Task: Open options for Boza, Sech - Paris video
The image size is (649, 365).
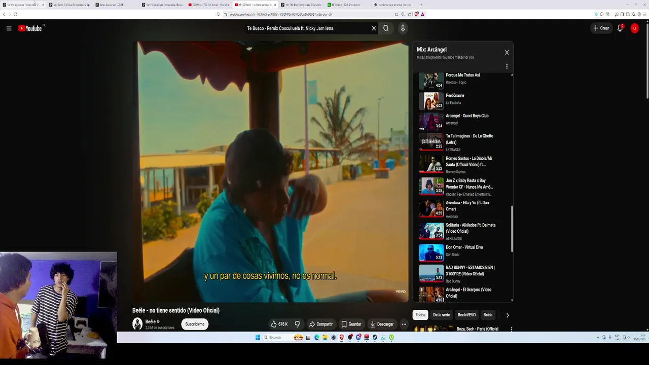Action: point(511,329)
